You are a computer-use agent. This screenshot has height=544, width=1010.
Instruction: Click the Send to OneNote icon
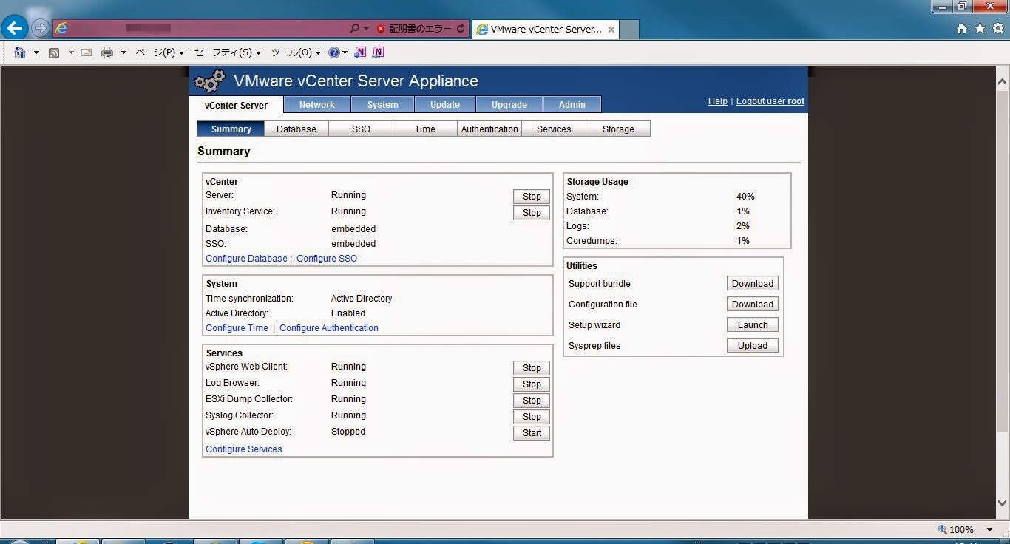tap(360, 52)
